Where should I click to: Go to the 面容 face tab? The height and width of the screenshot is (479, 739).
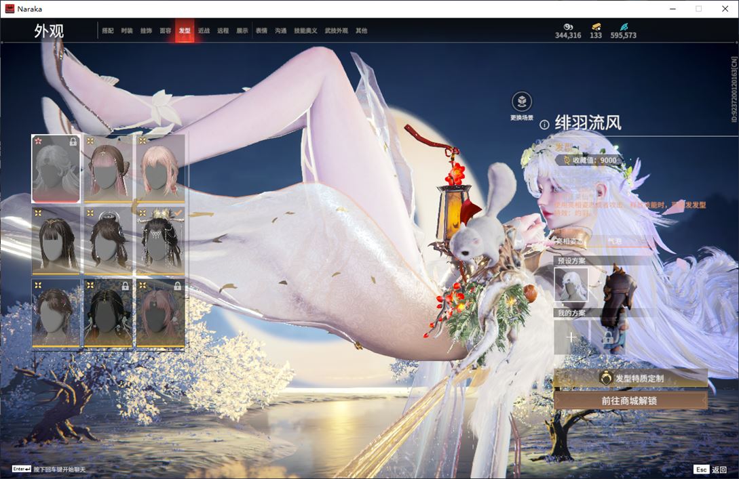(x=166, y=30)
